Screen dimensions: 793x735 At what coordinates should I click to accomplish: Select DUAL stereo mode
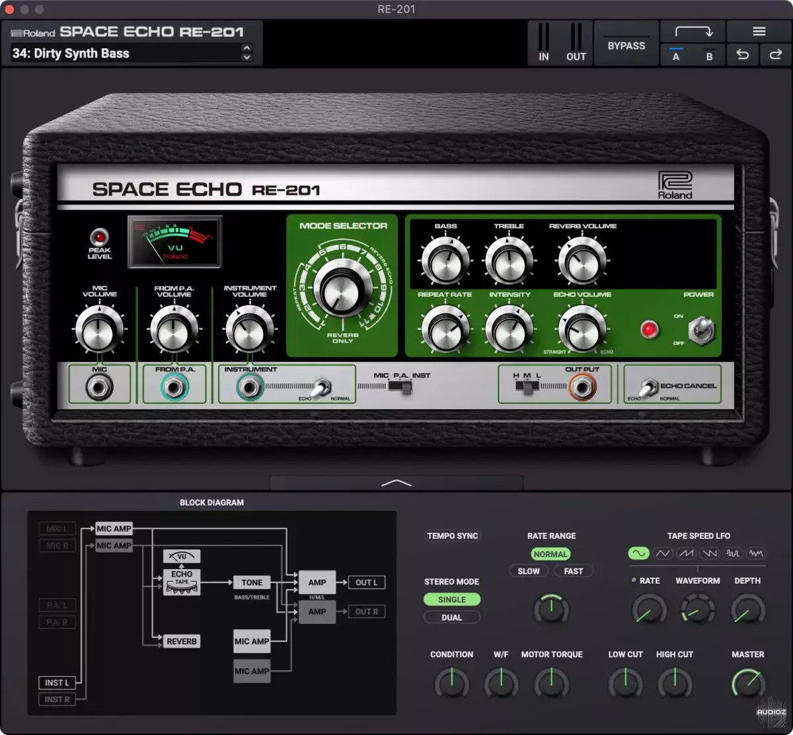click(x=452, y=617)
